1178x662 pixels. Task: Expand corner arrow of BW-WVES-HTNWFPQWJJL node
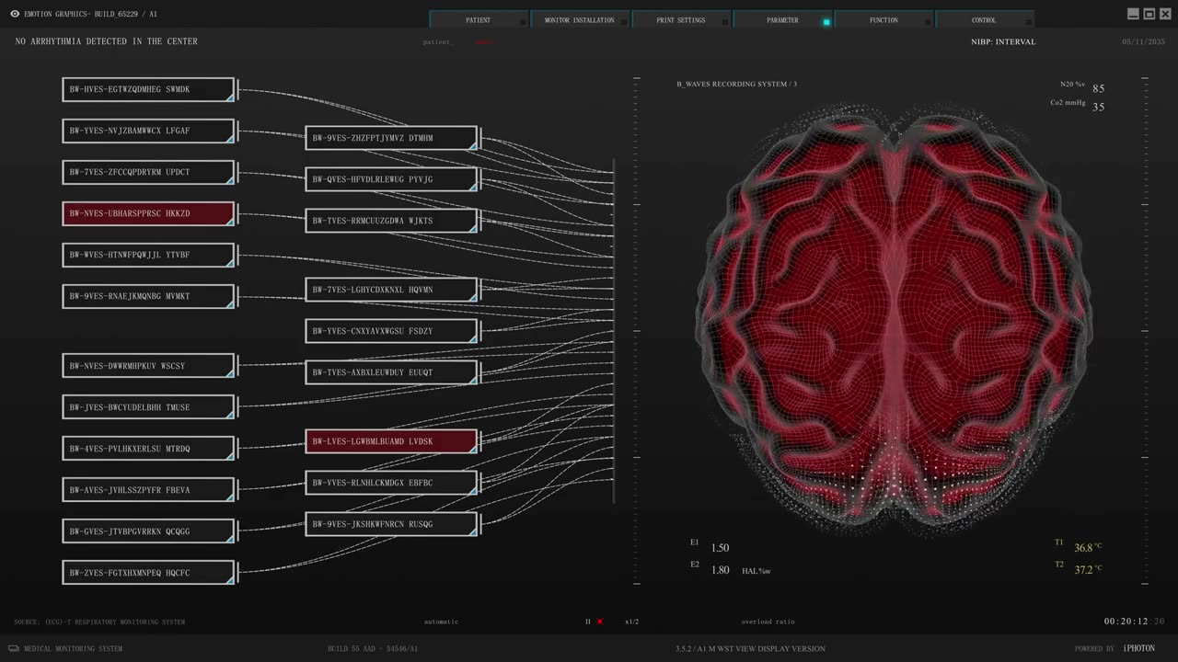[x=230, y=262]
